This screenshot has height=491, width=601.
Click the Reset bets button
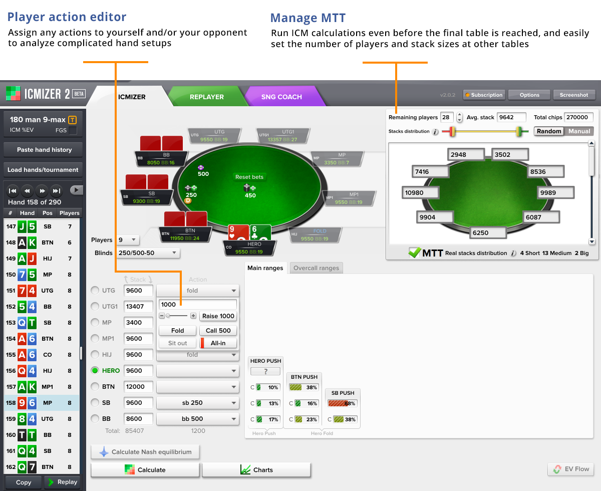249,177
